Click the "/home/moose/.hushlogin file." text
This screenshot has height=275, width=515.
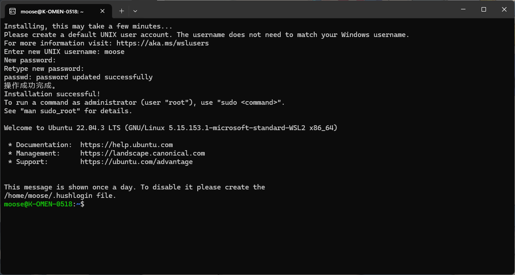point(60,196)
